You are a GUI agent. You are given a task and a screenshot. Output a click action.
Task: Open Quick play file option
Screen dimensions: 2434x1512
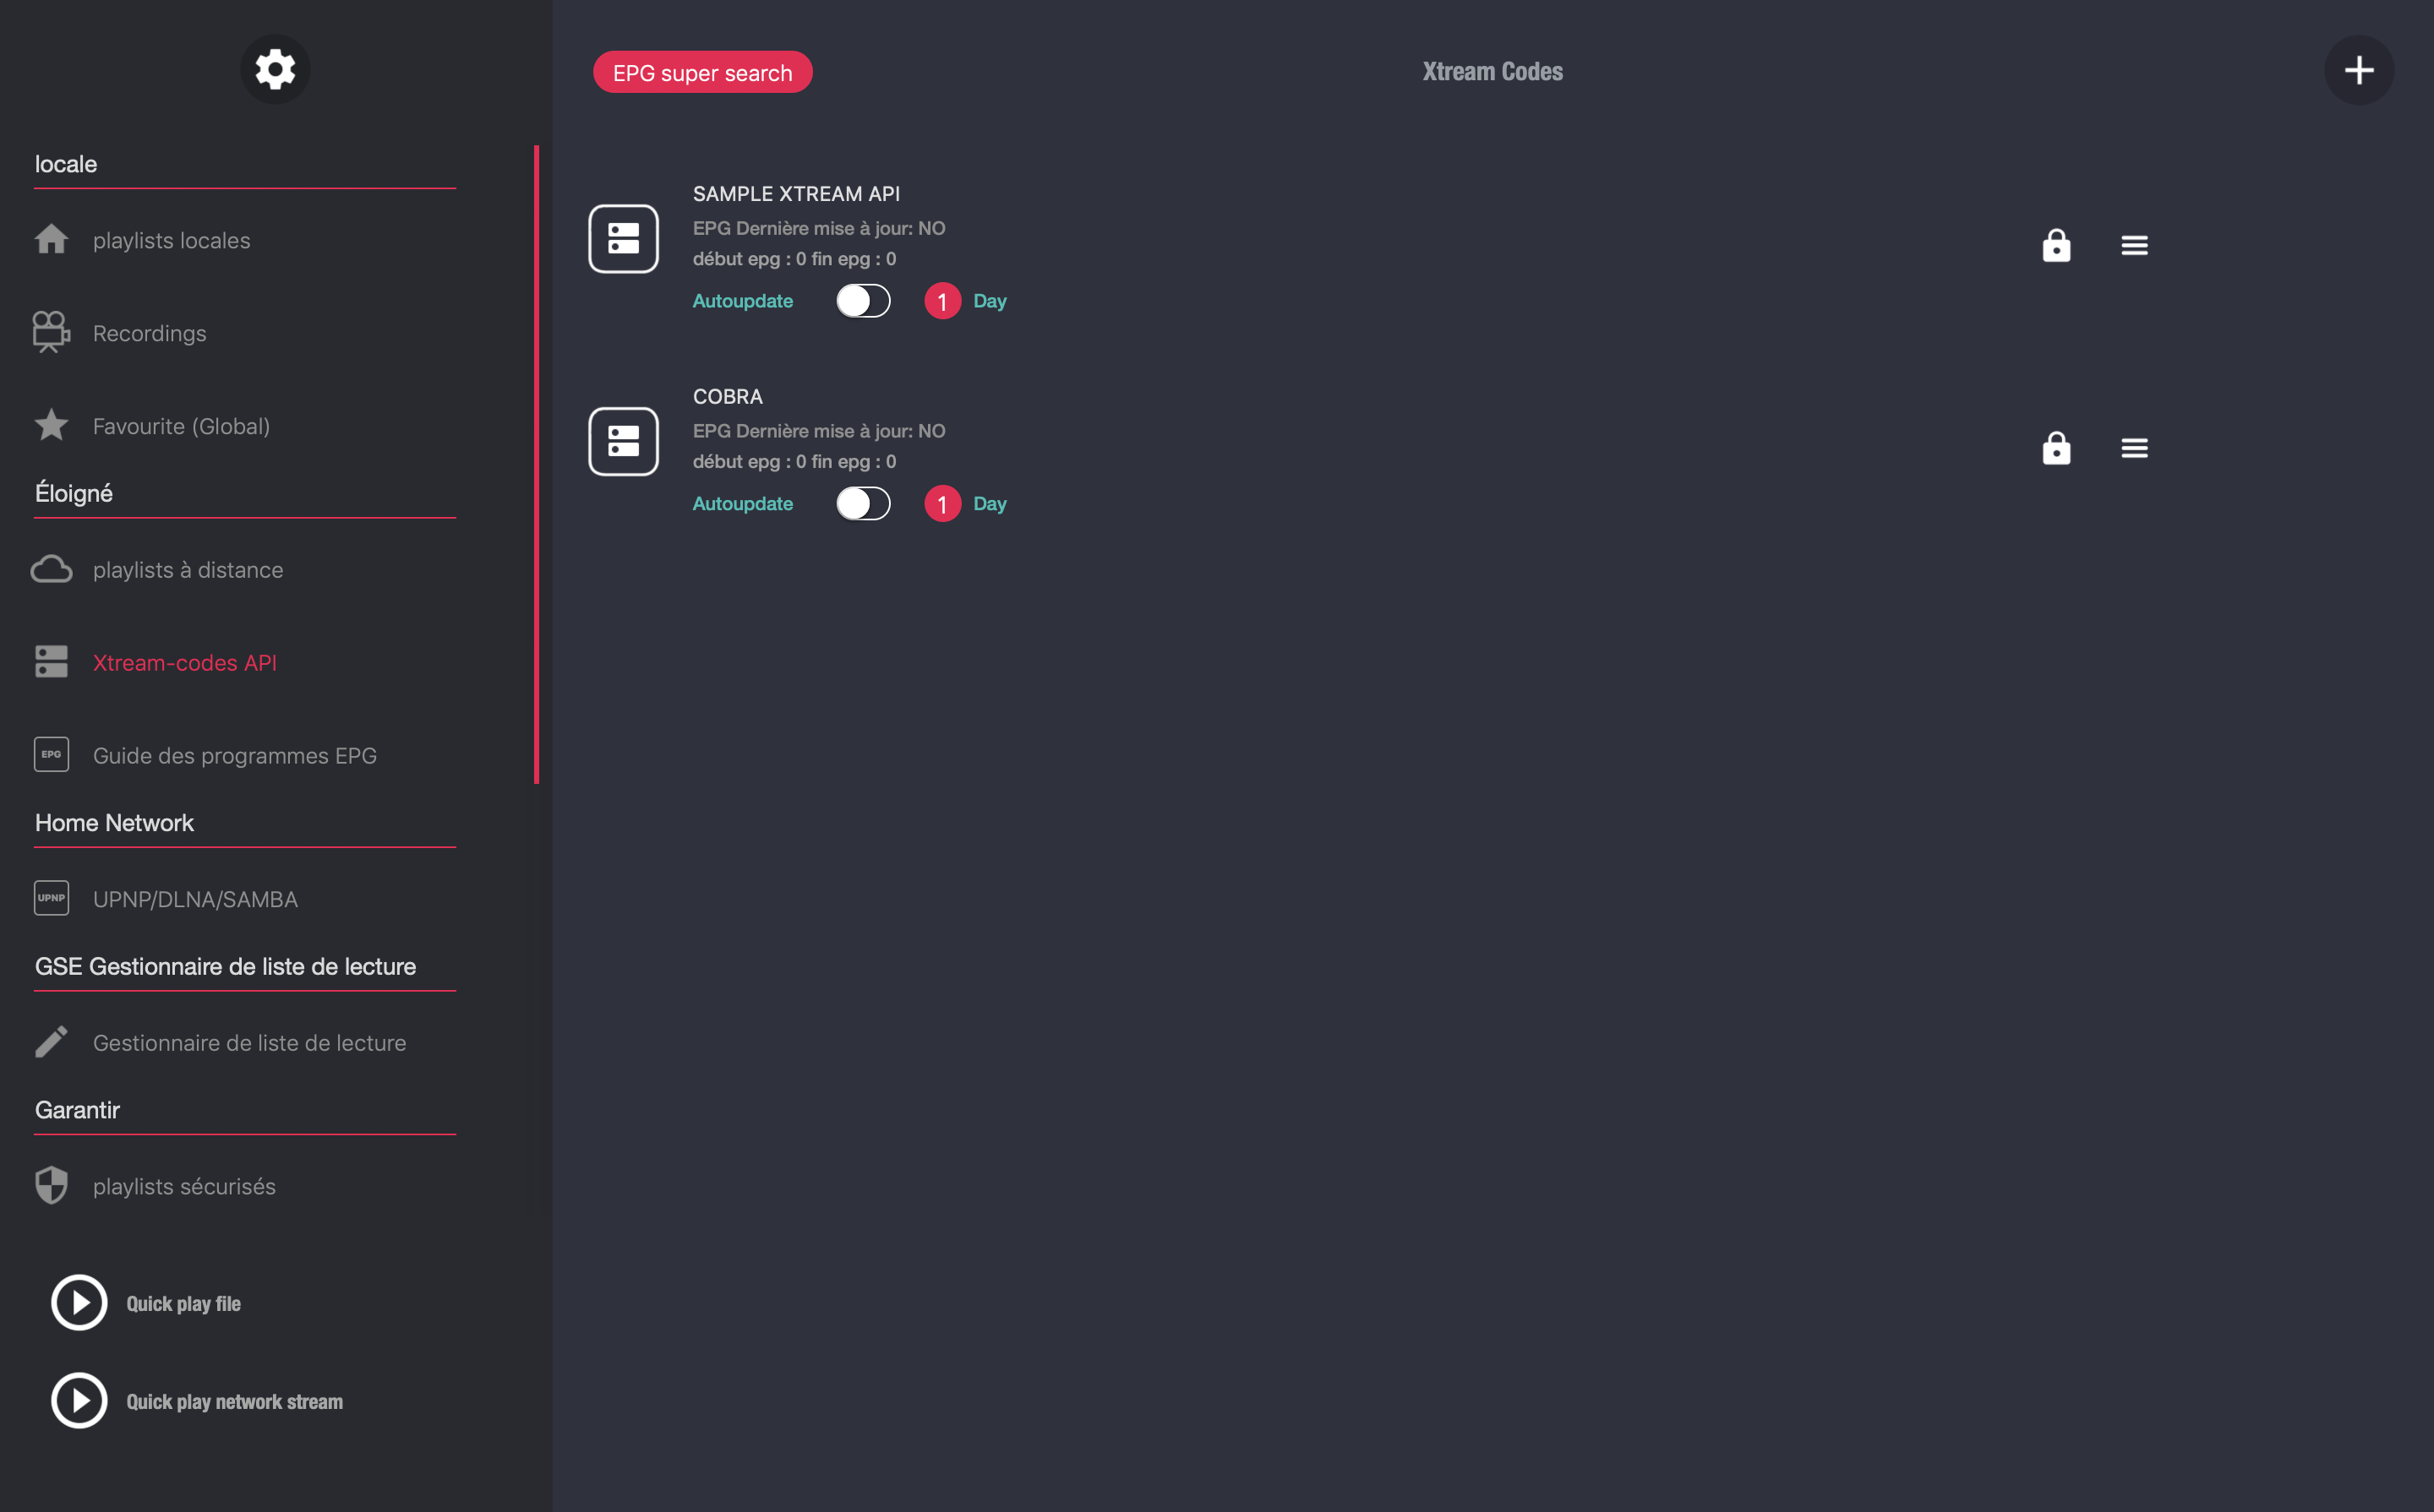[181, 1301]
